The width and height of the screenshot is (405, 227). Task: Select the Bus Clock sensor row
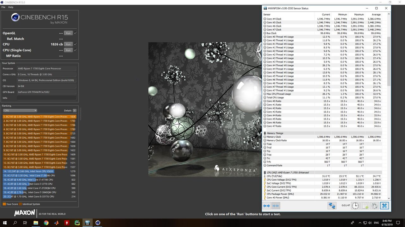point(322,33)
